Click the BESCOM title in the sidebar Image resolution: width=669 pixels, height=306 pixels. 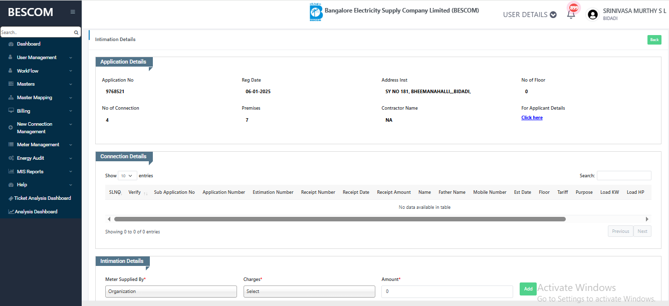(31, 13)
